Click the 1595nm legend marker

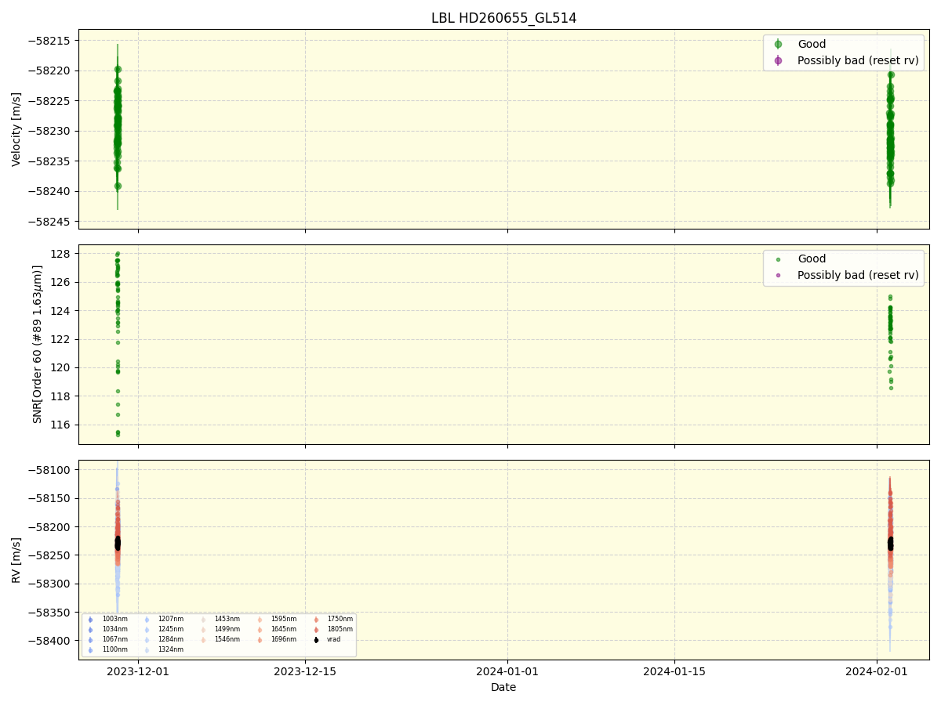pos(260,620)
